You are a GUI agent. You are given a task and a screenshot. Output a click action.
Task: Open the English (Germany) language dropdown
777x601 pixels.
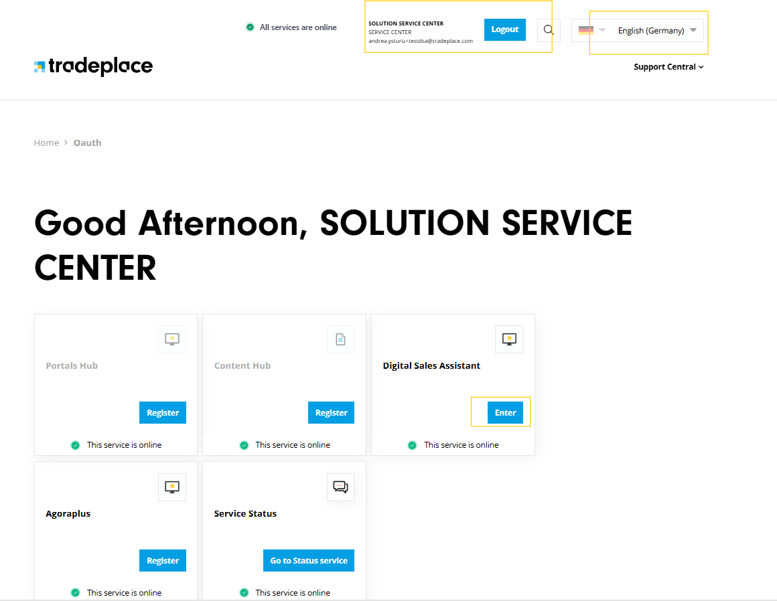tap(656, 30)
